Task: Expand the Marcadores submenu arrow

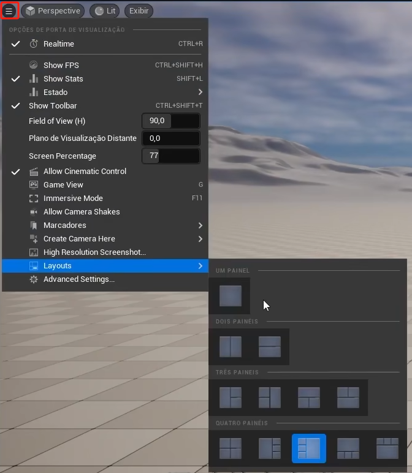Action: (200, 225)
